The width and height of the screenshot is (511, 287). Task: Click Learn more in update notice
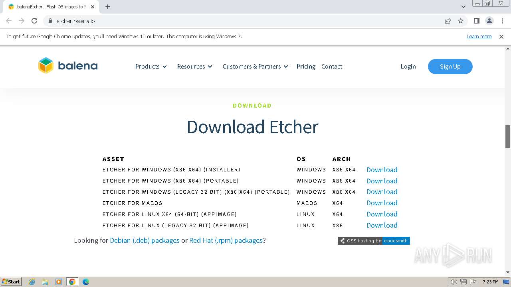[479, 36]
